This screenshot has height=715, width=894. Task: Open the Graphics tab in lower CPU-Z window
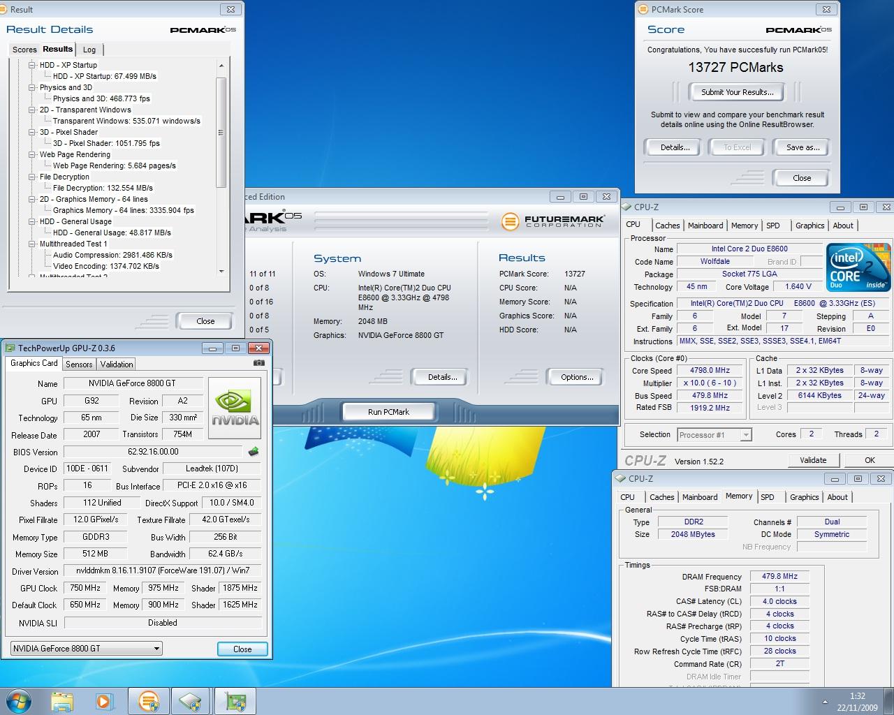[804, 497]
